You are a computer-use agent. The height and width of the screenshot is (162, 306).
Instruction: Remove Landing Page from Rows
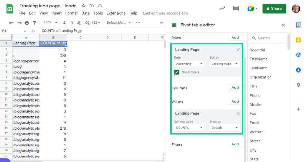(238, 50)
